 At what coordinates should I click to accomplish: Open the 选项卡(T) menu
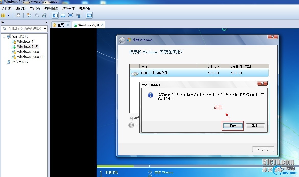[69, 9]
